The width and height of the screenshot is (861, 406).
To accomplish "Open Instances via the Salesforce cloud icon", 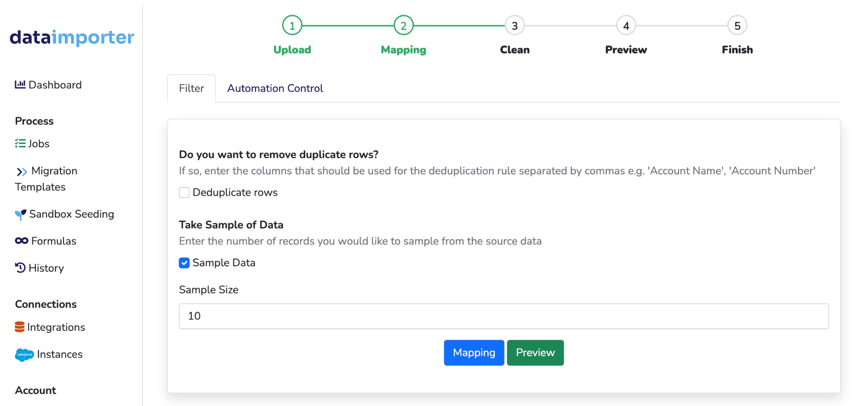I will pos(24,354).
